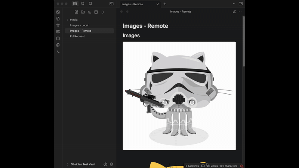Create a new folder icon
Image resolution: width=299 pixels, height=168 pixels.
83,12
